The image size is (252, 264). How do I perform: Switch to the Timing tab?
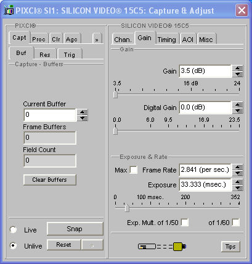point(167,39)
